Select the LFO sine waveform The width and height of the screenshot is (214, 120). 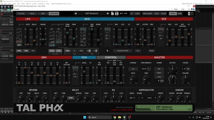[x=19, y=32]
